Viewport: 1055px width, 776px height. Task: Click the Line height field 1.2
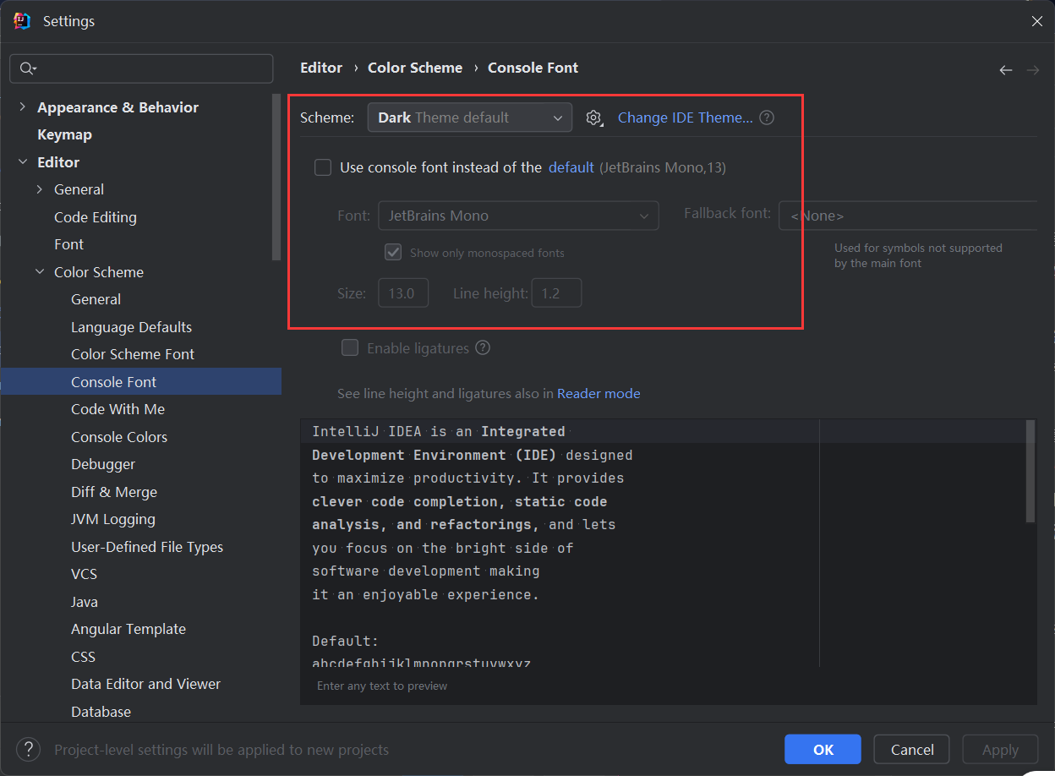point(556,293)
